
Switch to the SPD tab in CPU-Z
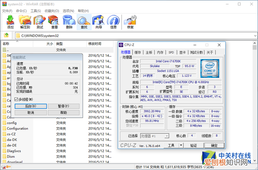pos(171,52)
